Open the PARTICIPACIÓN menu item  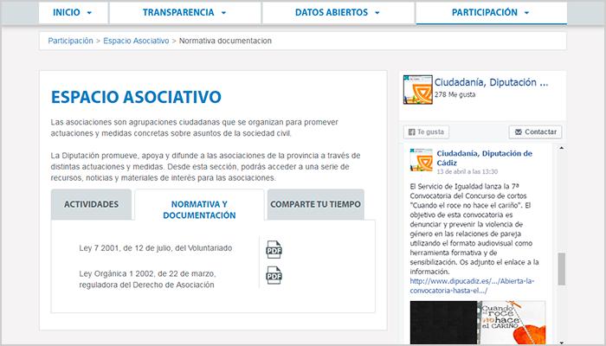point(491,12)
